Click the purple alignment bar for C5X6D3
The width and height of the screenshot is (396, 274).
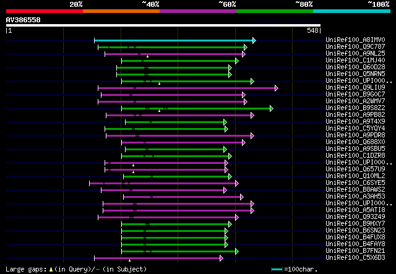(x=157, y=259)
